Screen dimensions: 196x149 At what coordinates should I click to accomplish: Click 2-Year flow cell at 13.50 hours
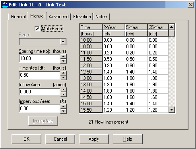click(x=114, y=84)
